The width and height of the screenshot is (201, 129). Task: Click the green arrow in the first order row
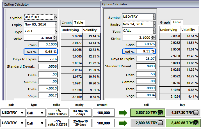pyautogui.click(x=123, y=113)
